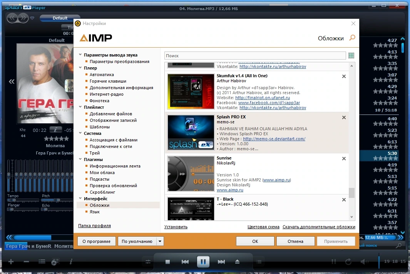This screenshot has height=274, width=410.
Task: Click the file info 'i' icon in bottom bar
Action: pos(71,261)
